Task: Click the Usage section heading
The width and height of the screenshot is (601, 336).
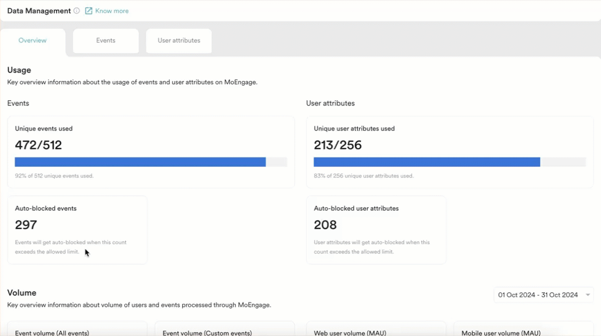Action: pos(19,70)
